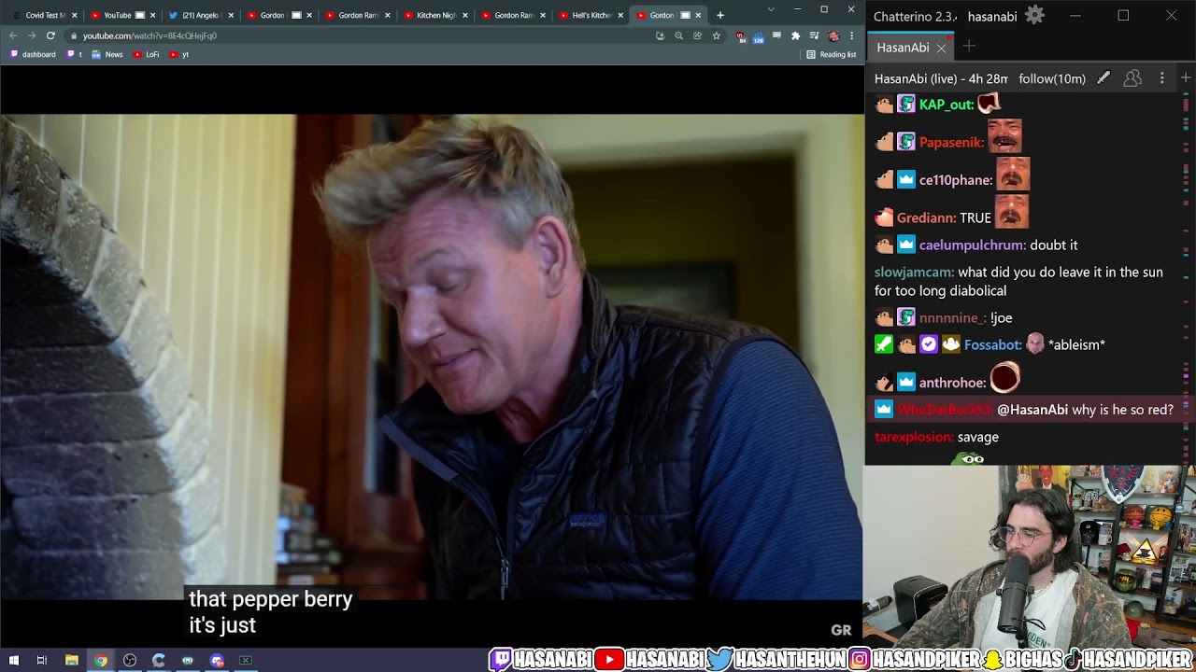Bookmark this page with star icon

716,35
